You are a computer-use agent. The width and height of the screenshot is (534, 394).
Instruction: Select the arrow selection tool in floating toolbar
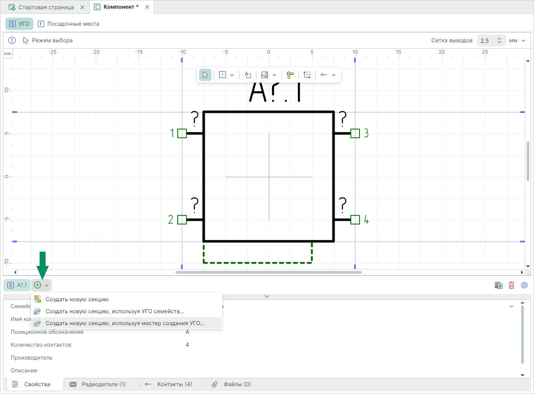click(x=205, y=75)
